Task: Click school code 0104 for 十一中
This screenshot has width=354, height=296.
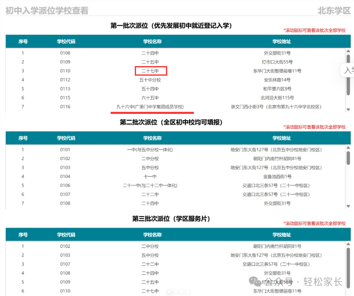Action: (x=65, y=176)
